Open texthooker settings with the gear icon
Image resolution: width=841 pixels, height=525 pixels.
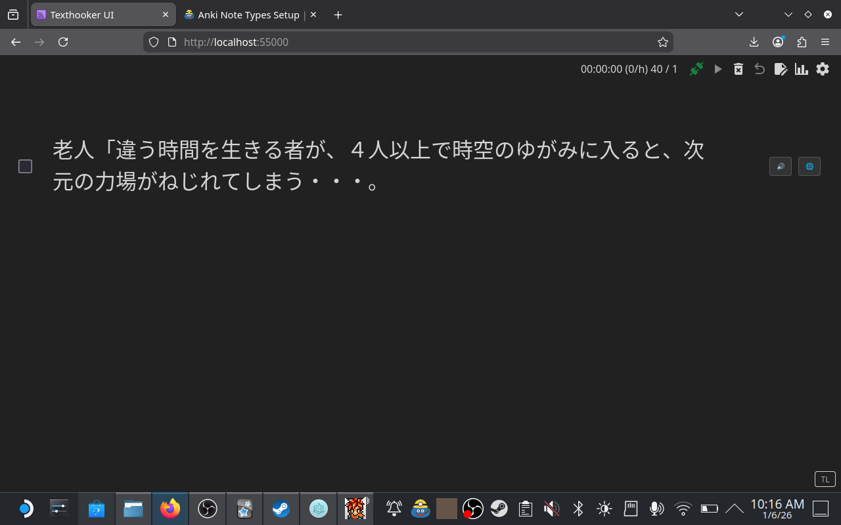pos(823,69)
